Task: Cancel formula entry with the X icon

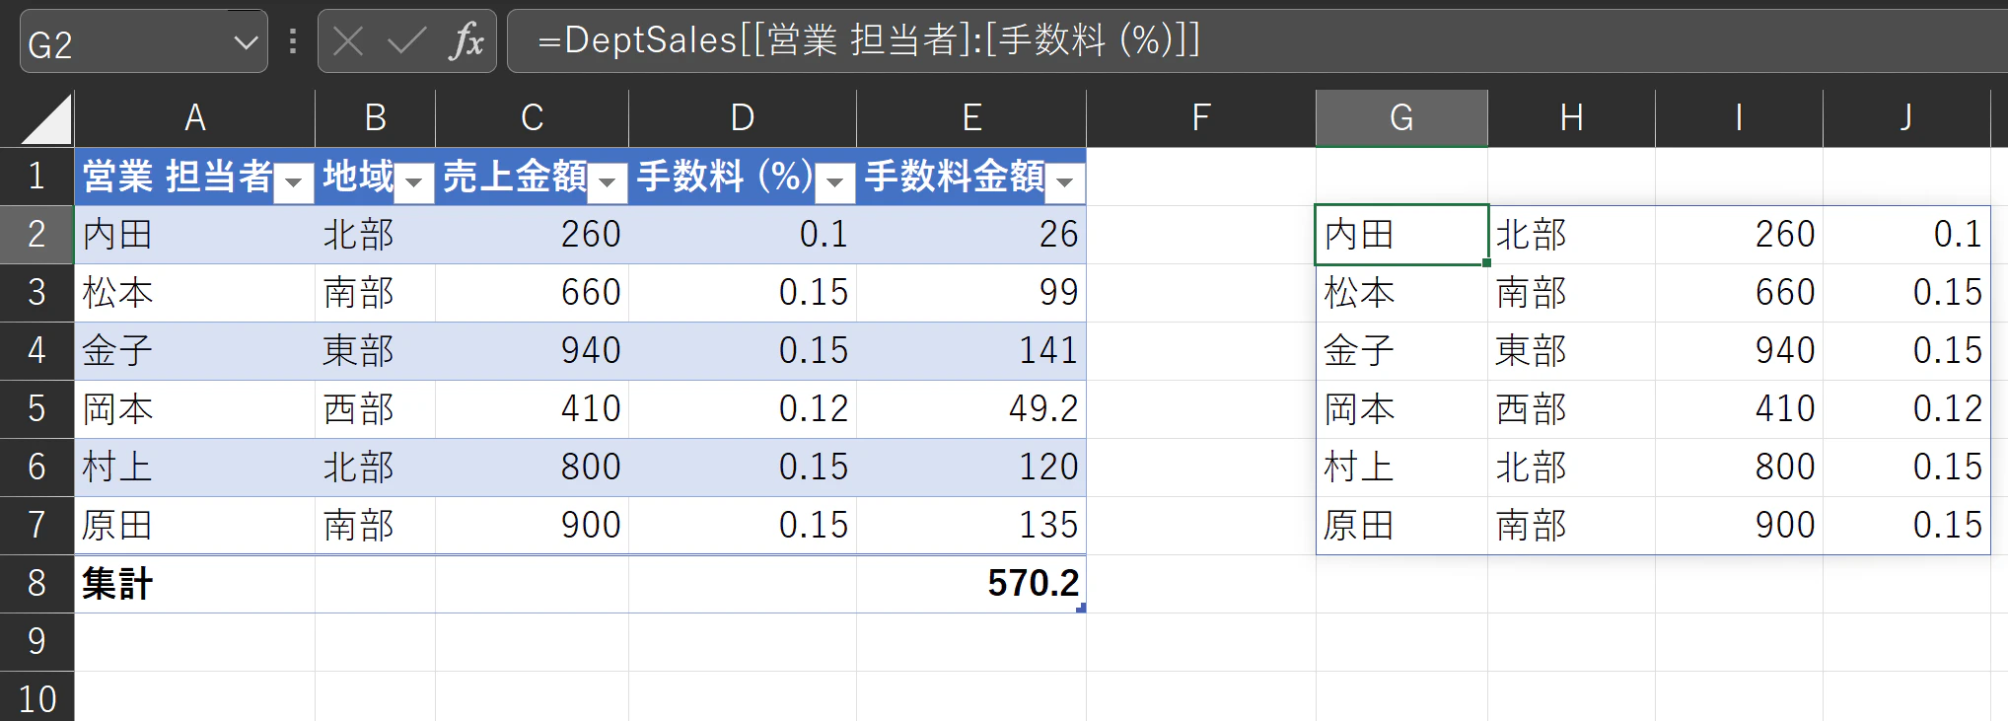Action: pyautogui.click(x=348, y=41)
